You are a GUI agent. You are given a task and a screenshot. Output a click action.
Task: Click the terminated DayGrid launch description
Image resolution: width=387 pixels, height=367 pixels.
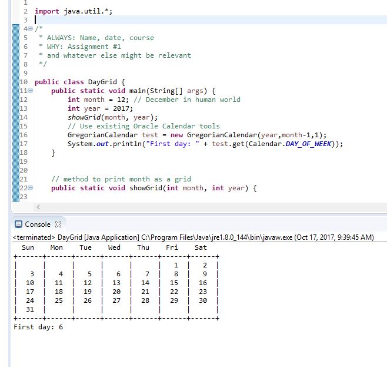[193, 237]
